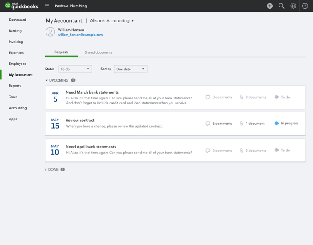Open the settings gear icon
This screenshot has height=245, width=313.
[293, 6]
